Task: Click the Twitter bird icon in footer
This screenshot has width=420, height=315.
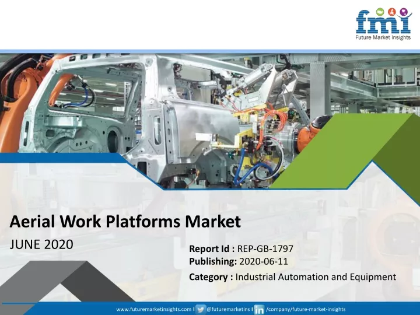Action: click(x=201, y=309)
